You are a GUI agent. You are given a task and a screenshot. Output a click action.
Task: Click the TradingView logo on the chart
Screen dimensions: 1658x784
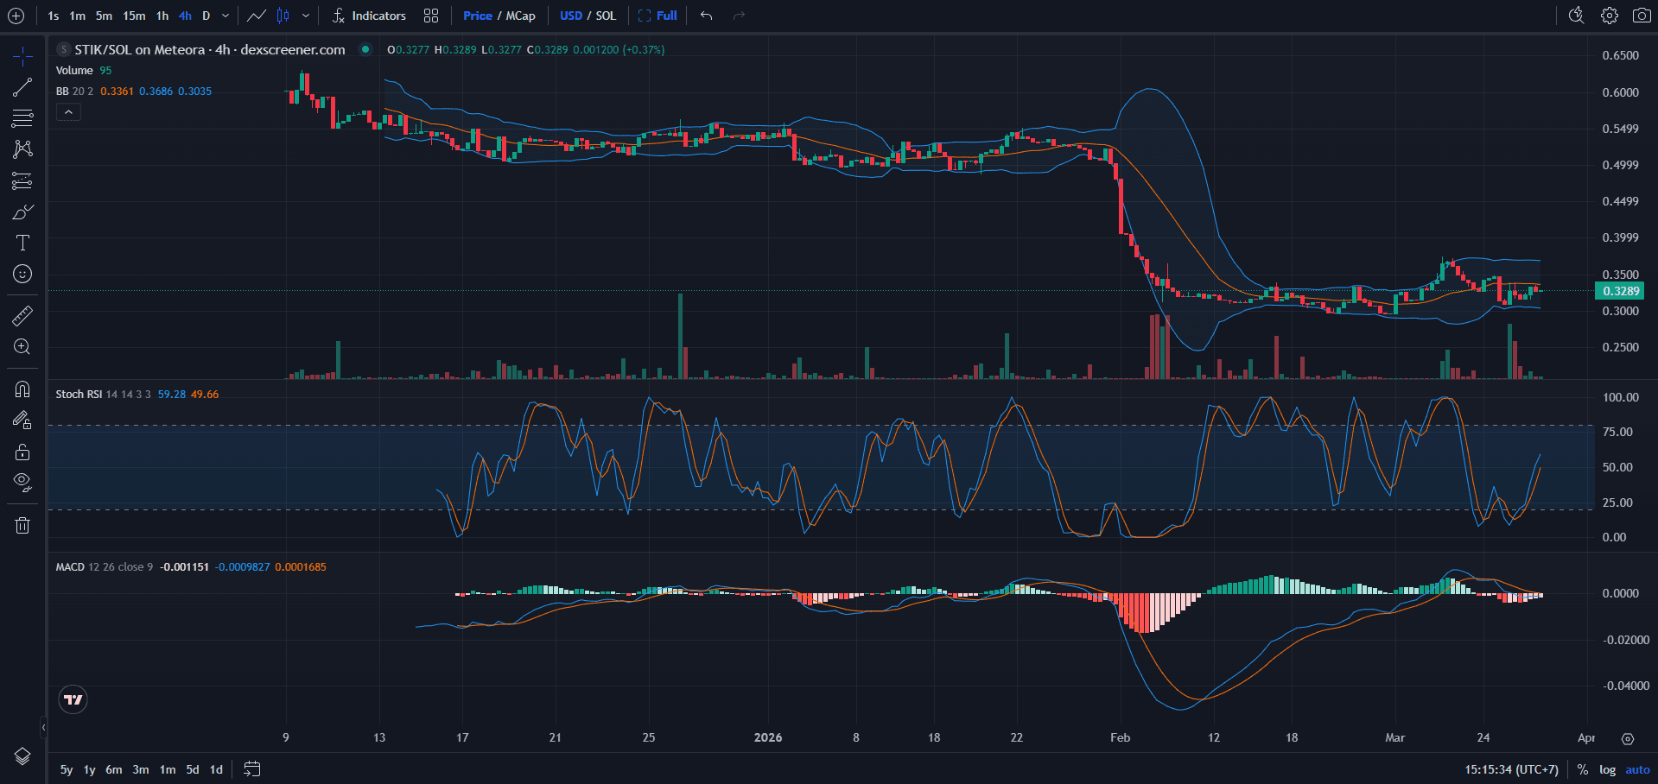[73, 699]
